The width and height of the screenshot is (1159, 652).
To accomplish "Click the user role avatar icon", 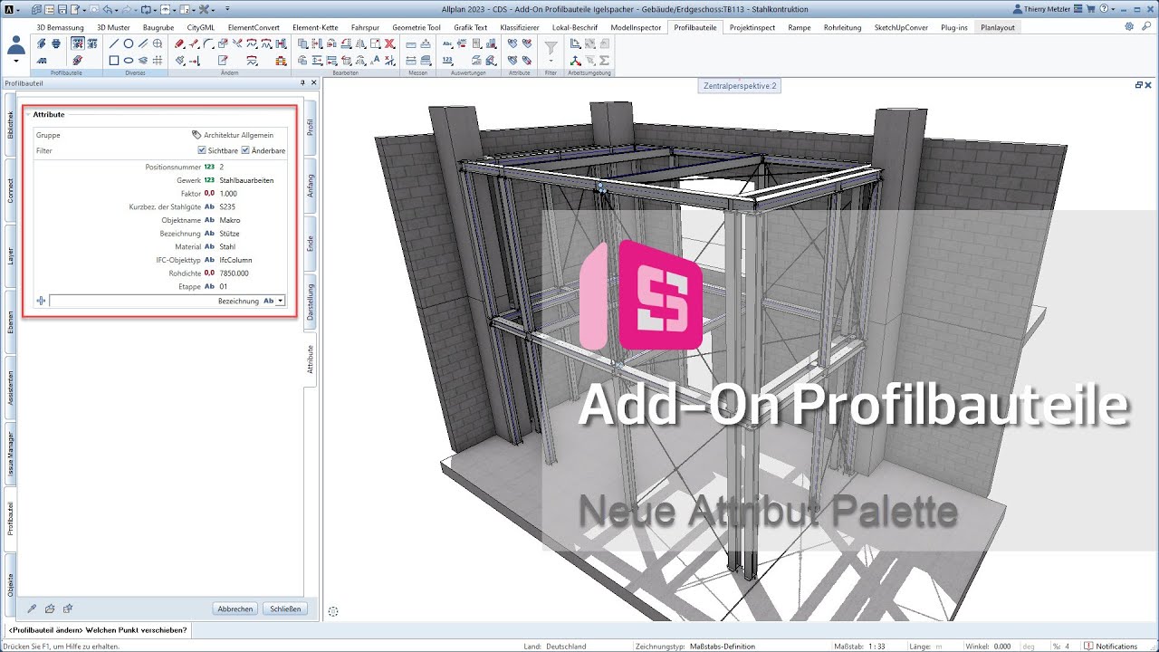I will pyautogui.click(x=16, y=43).
